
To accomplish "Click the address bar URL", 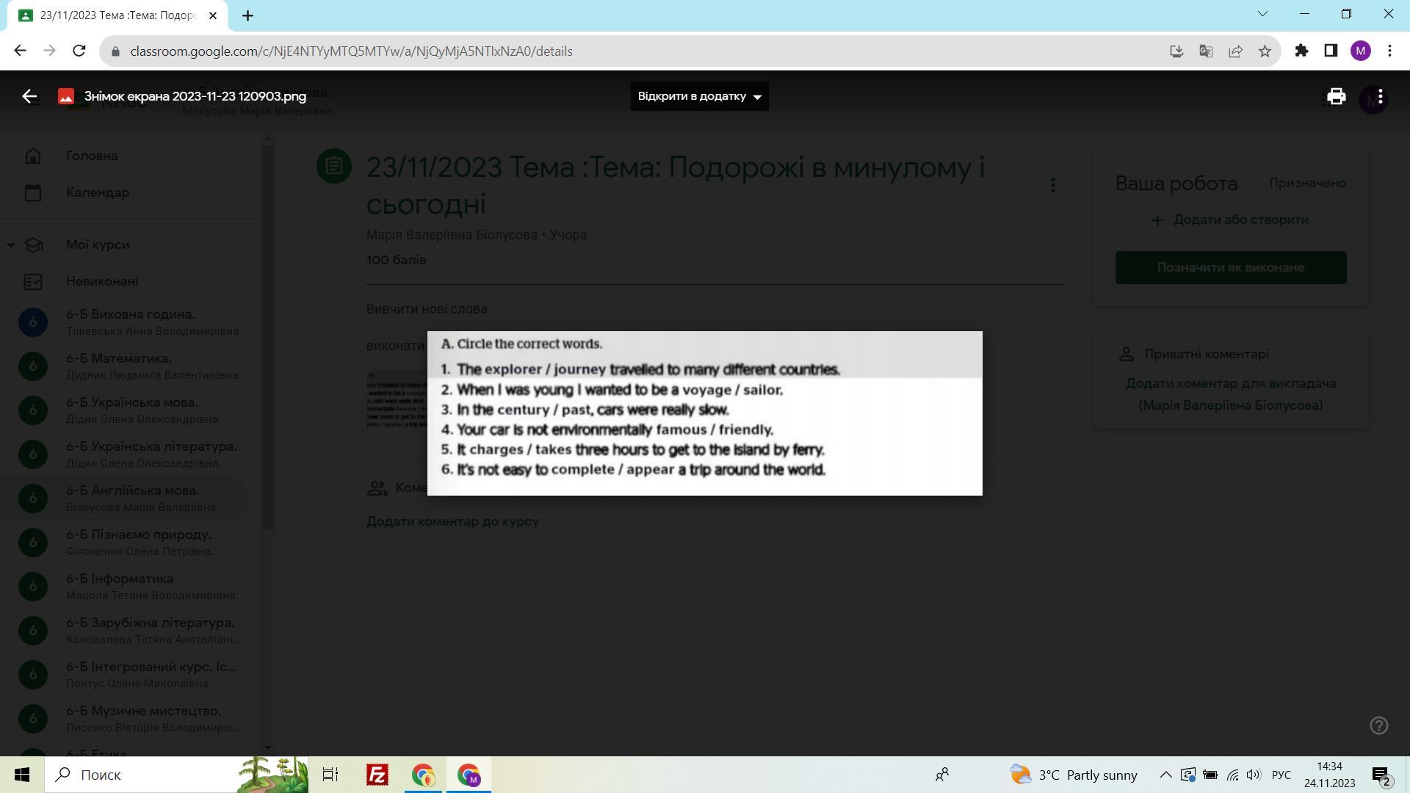I will point(351,51).
